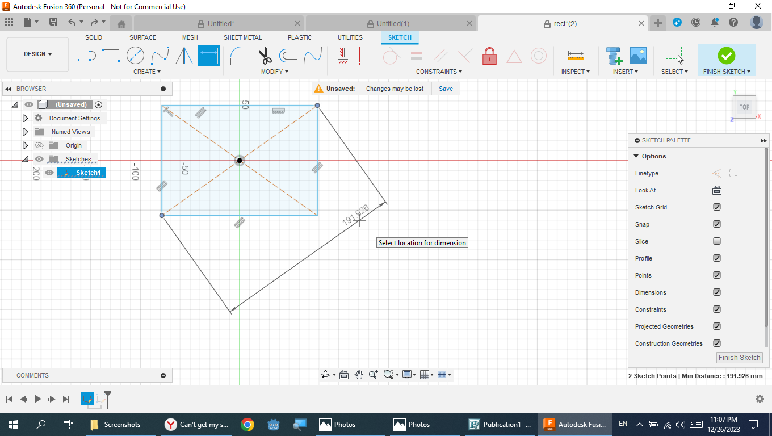Click the Look At icon in palette
This screenshot has width=772, height=436.
[x=717, y=190]
